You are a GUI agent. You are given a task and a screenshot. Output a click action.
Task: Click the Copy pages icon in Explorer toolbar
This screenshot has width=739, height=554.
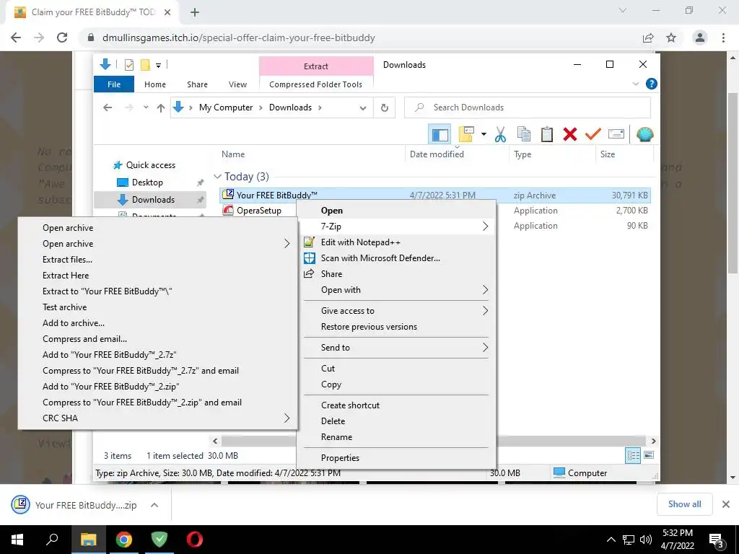pyautogui.click(x=524, y=135)
